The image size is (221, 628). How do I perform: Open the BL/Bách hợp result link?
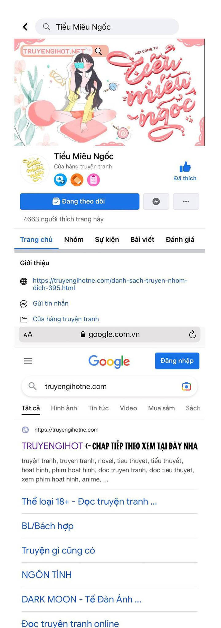(x=48, y=526)
